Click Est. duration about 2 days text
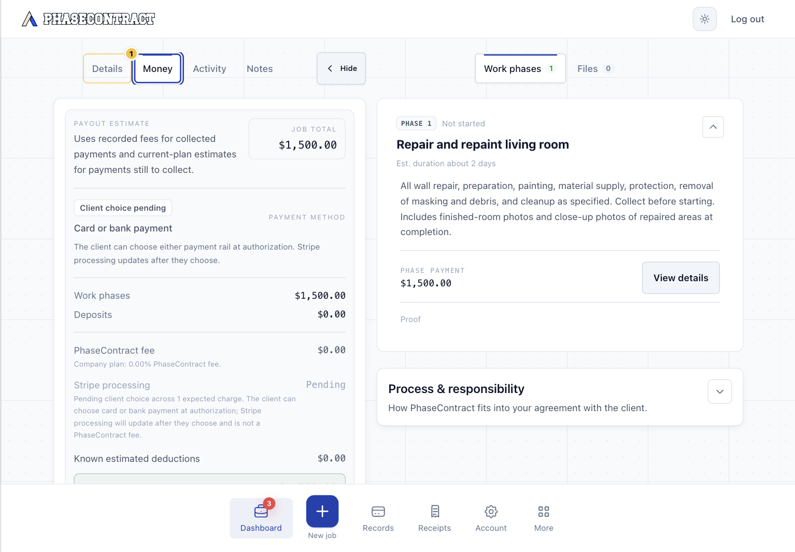795x552 pixels. click(x=446, y=164)
